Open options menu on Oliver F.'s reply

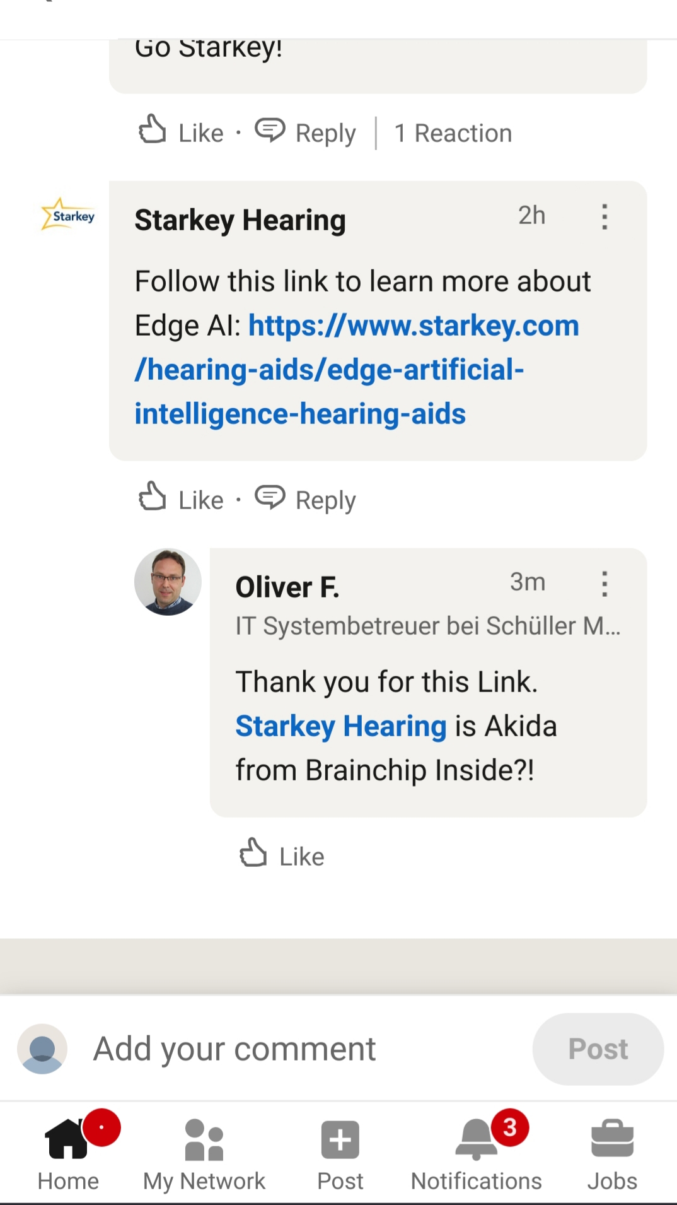[x=605, y=584]
